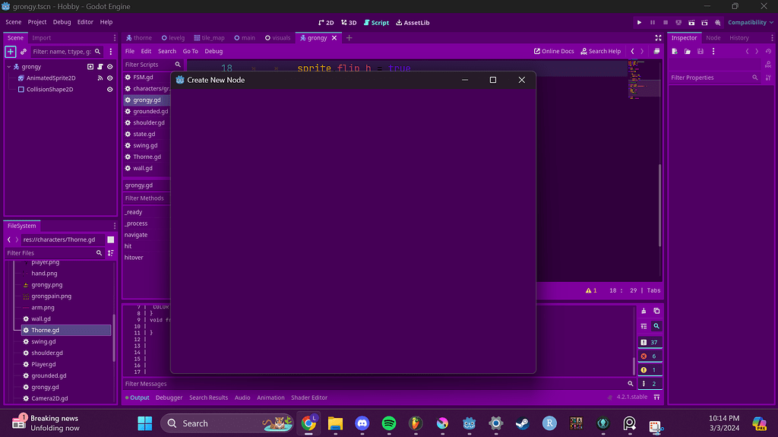Switch to the thorne scene tab
778x437 pixels.
click(139, 38)
